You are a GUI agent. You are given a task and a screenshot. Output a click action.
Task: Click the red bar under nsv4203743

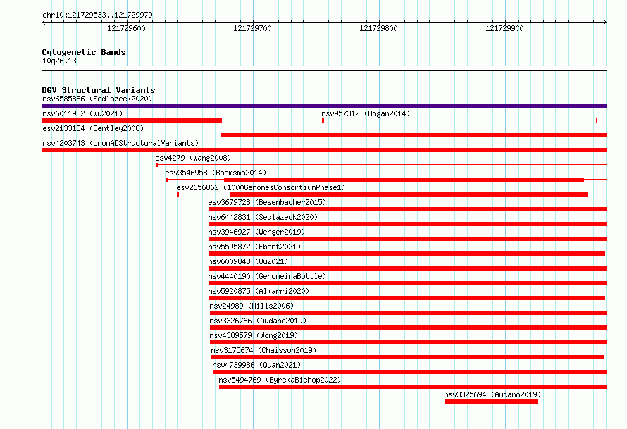(x=324, y=150)
